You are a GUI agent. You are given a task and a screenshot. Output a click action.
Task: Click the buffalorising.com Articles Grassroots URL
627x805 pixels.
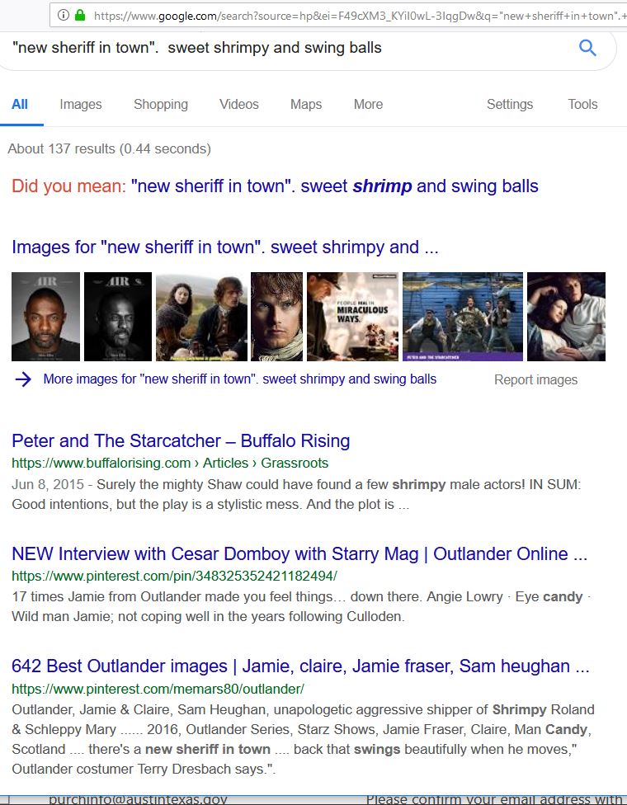point(170,463)
